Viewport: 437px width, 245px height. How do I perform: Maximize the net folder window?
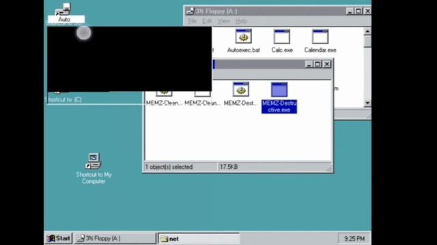[318, 64]
